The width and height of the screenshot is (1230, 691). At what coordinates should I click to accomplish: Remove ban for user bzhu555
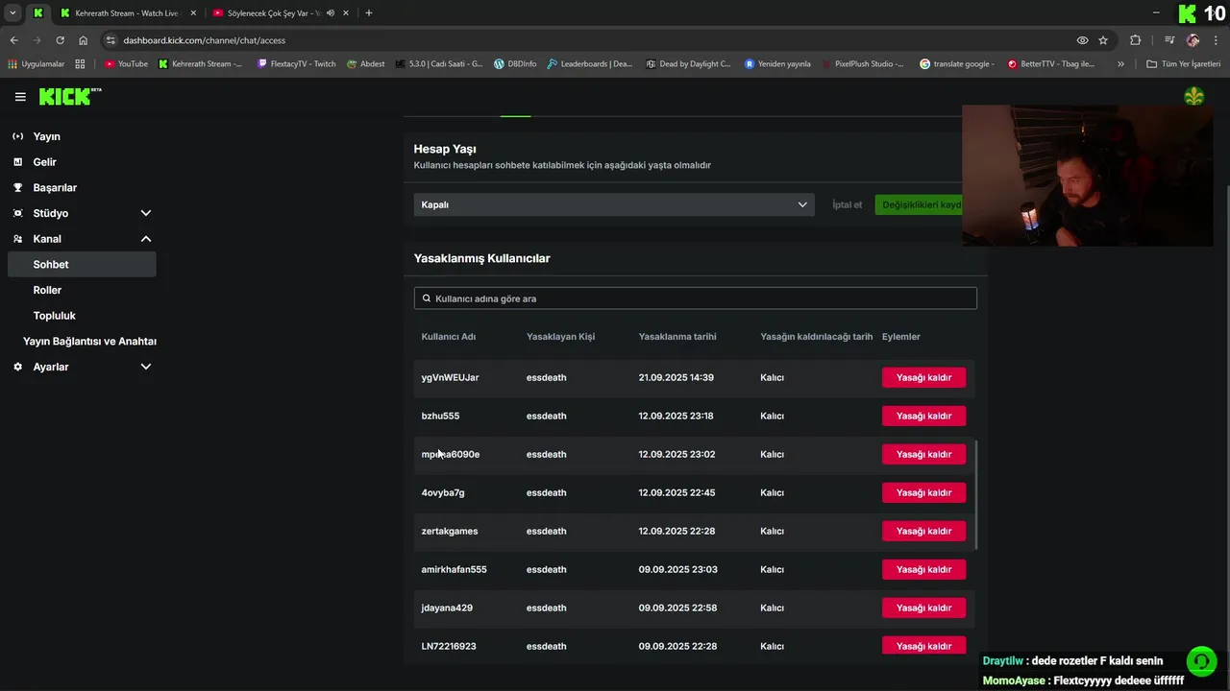point(923,416)
